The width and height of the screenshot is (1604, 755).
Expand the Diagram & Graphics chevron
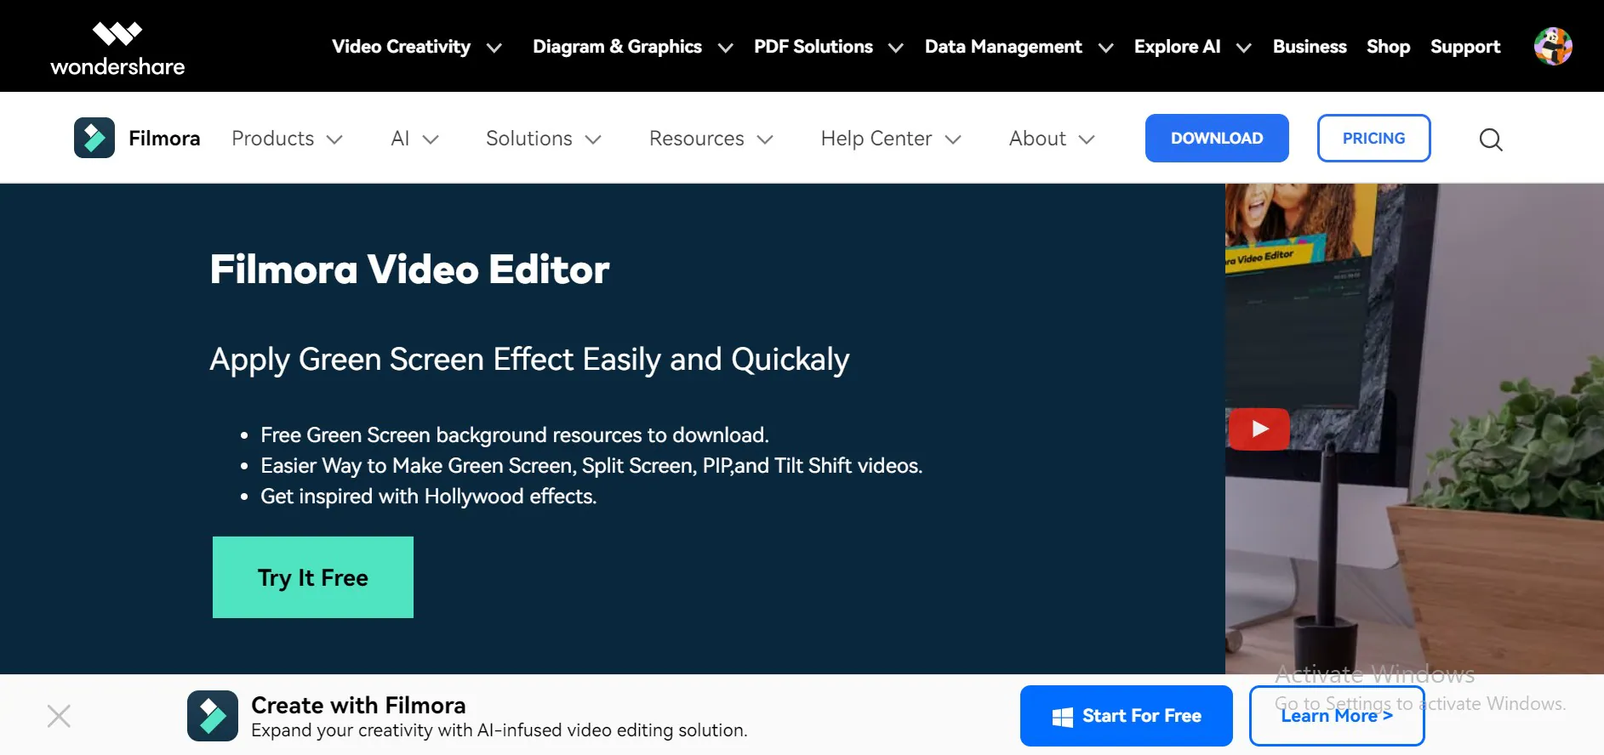pos(725,48)
